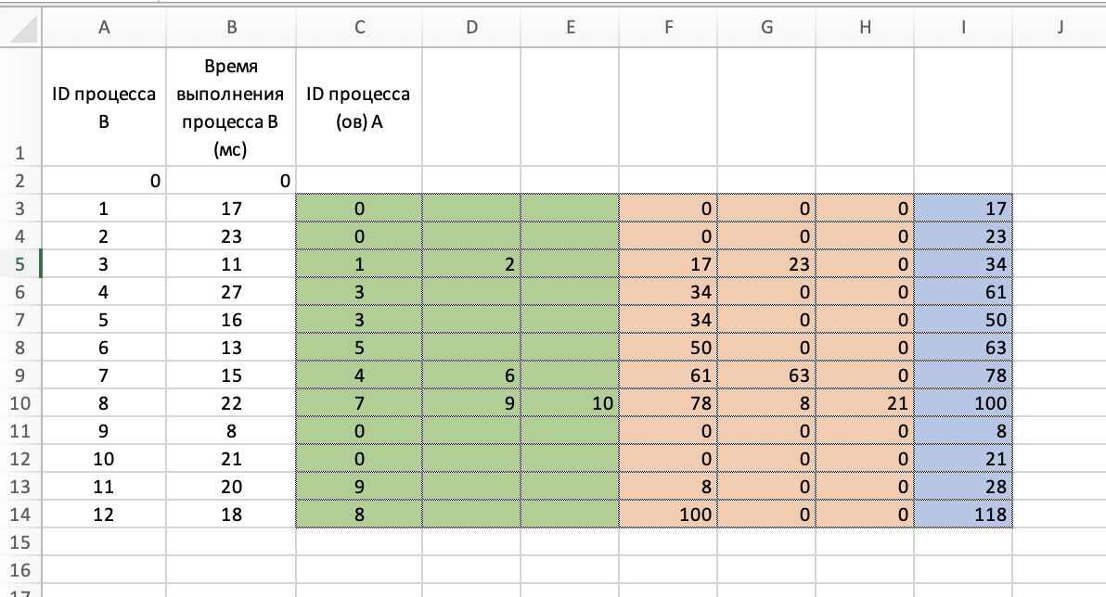1106x597 pixels.
Task: Select column C header
Action: (359, 29)
